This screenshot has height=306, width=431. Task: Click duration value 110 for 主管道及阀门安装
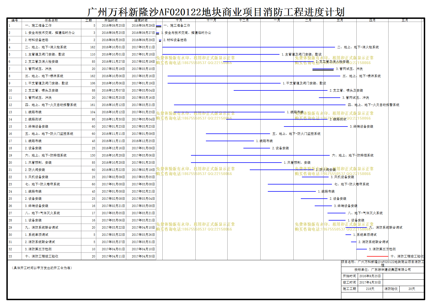point(93,54)
